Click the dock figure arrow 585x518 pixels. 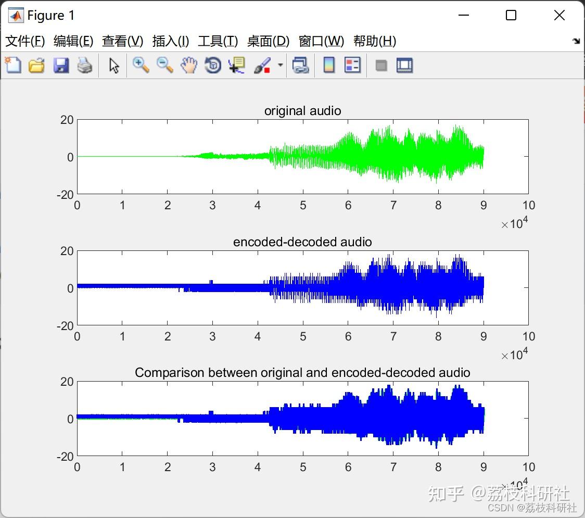click(576, 40)
